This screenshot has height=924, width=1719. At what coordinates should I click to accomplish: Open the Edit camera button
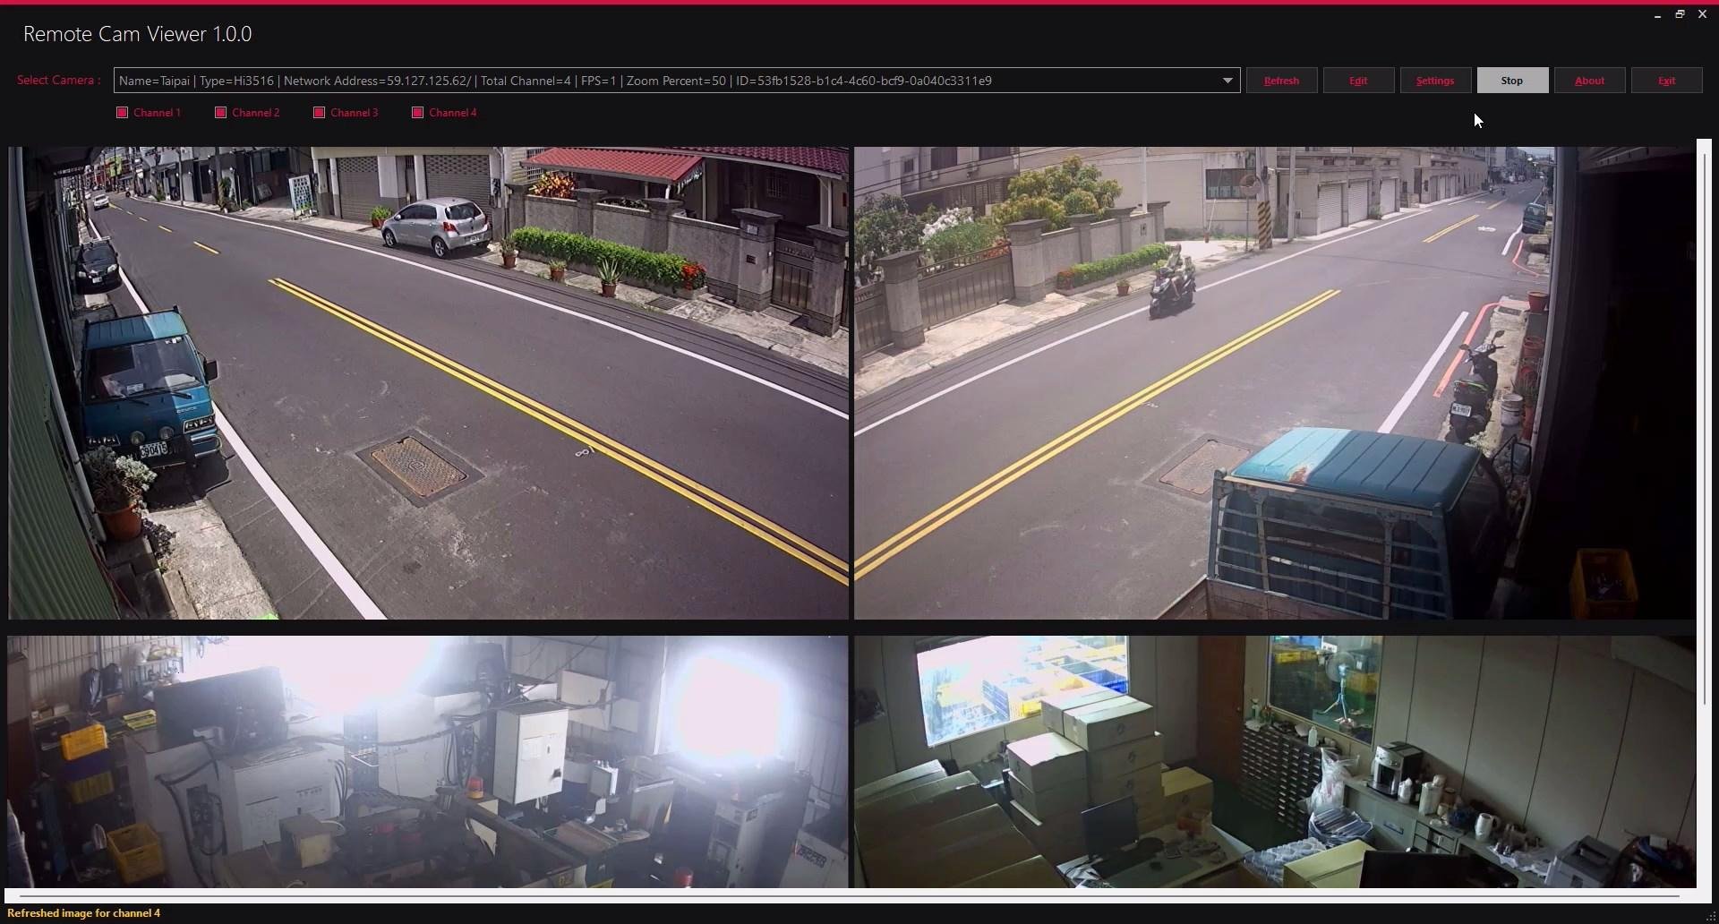pos(1358,81)
